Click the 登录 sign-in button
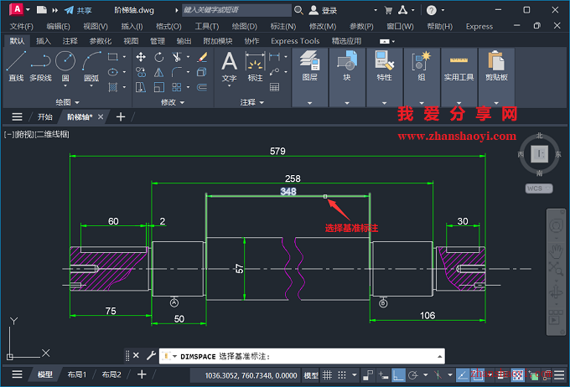The width and height of the screenshot is (570, 387). pyautogui.click(x=324, y=11)
